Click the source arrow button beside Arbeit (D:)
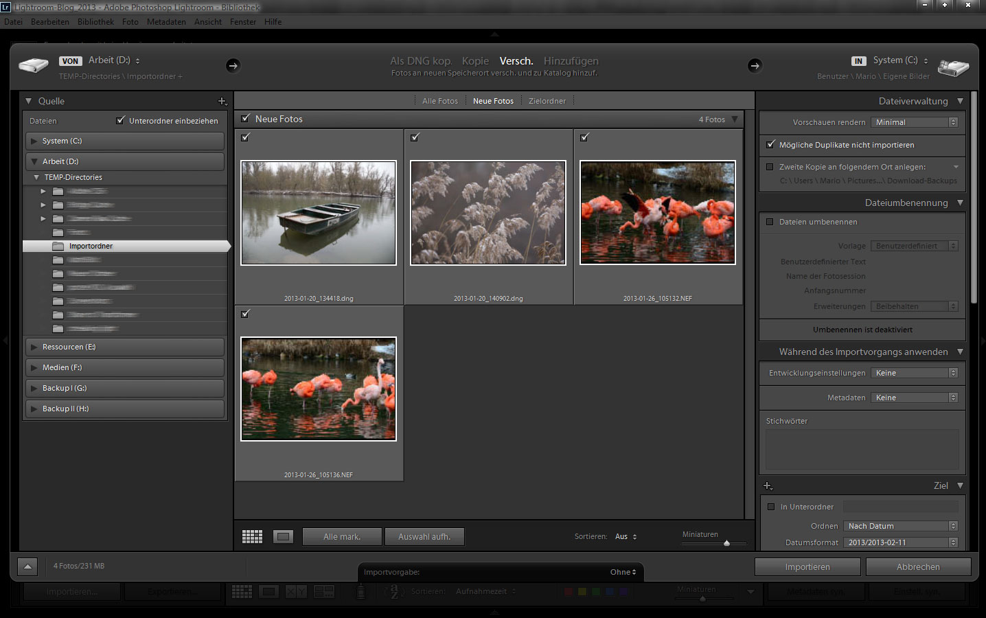 (x=233, y=65)
